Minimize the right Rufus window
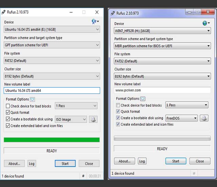 coord(190,12)
